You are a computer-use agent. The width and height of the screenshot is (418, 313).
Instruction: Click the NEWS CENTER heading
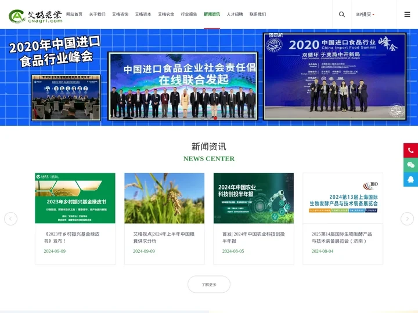(x=209, y=159)
